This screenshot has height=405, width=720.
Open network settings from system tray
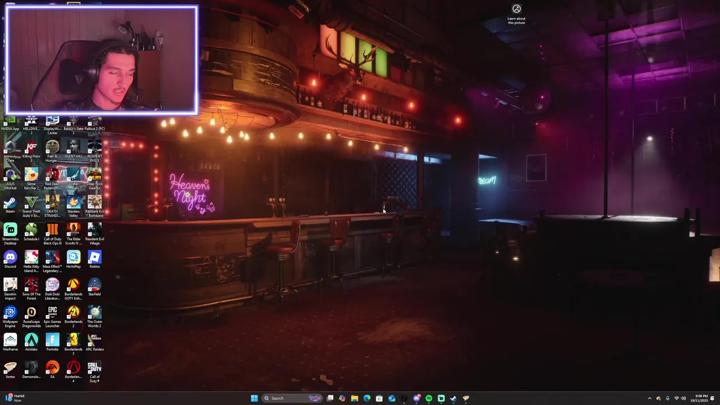(676, 398)
